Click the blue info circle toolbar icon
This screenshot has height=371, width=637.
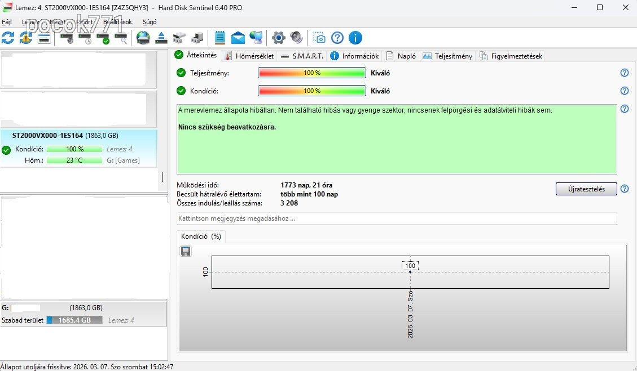click(x=355, y=38)
